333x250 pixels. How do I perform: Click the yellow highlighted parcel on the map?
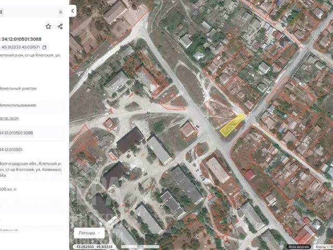[x=232, y=126]
